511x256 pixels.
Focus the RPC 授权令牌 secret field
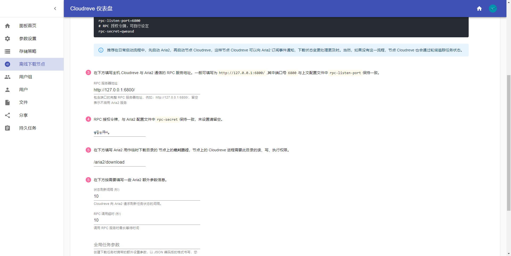120,132
